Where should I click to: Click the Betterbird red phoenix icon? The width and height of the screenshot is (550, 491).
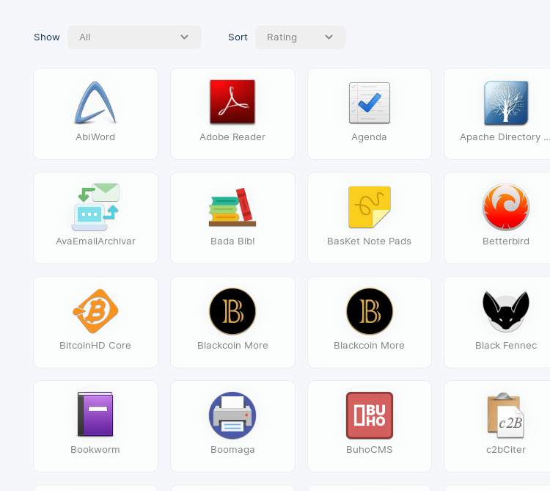point(506,207)
